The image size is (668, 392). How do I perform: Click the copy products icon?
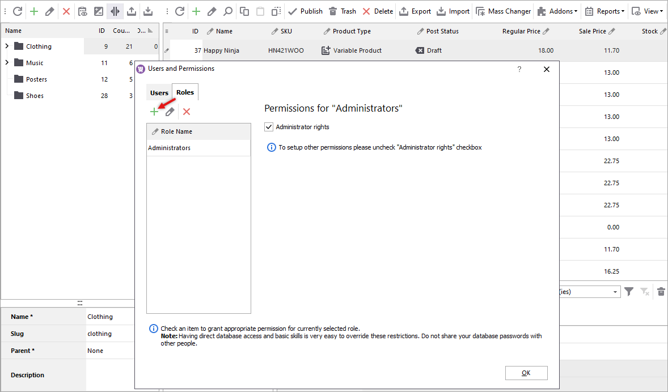pyautogui.click(x=244, y=11)
